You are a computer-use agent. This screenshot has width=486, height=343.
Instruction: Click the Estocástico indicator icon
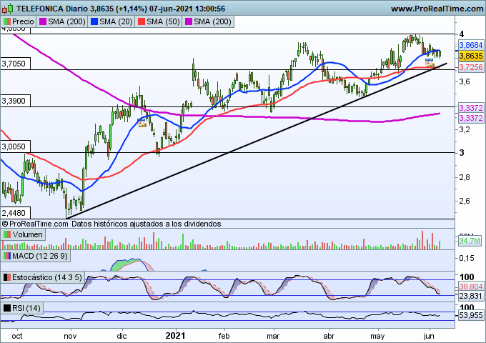pyautogui.click(x=7, y=277)
